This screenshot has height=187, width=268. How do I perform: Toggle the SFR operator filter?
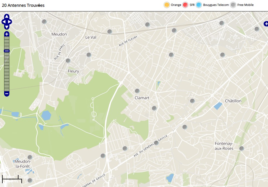[185, 5]
